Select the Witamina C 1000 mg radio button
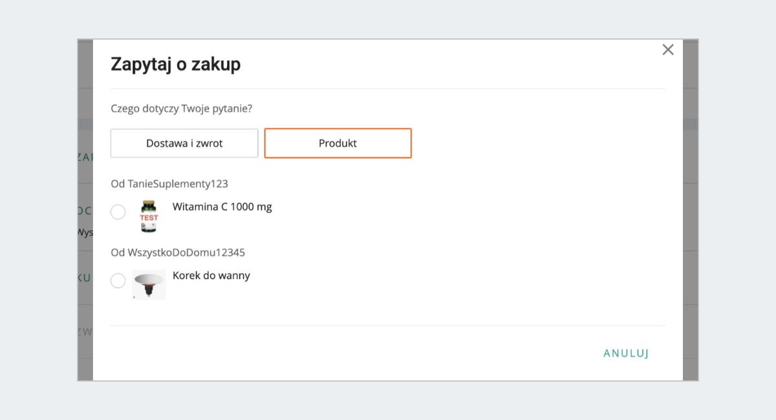Viewport: 776px width, 420px height. point(118,212)
